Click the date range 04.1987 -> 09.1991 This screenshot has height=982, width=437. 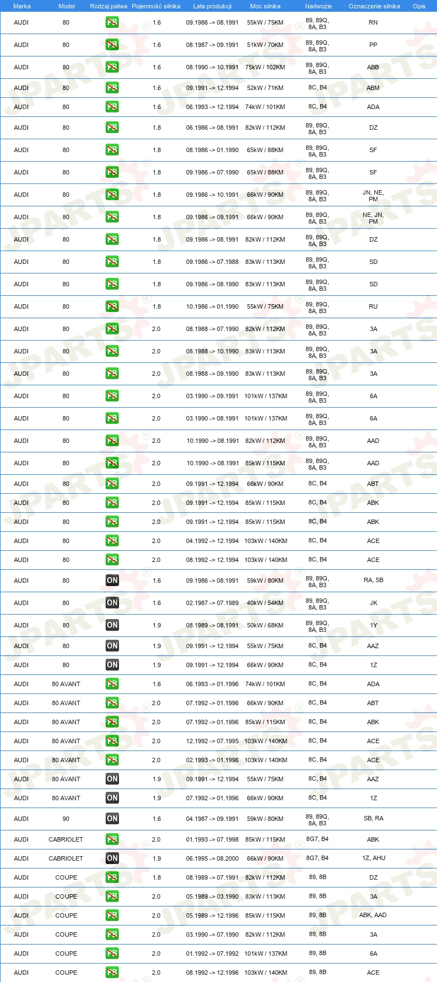212,819
